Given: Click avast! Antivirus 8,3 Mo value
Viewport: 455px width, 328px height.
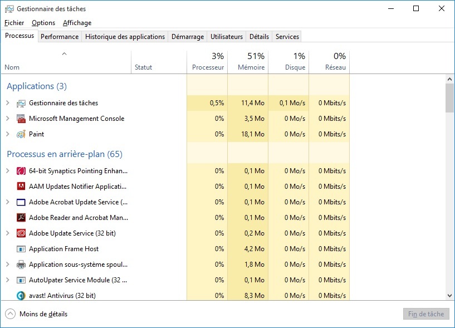Looking at the screenshot, I should tap(254, 296).
